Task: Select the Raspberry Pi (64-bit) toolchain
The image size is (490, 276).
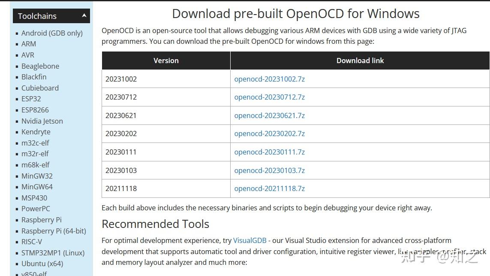Action: click(54, 231)
